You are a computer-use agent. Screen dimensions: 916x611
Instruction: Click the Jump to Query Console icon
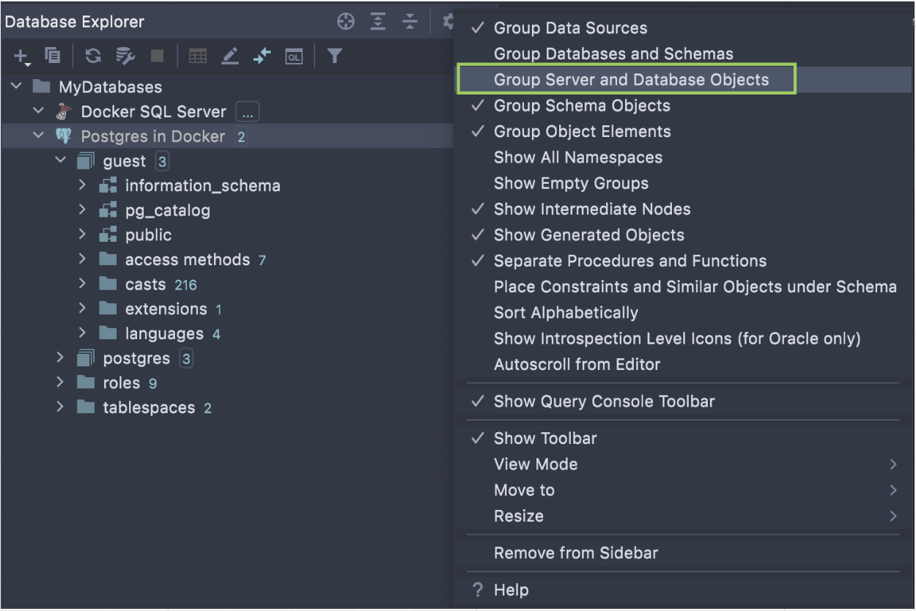[294, 56]
